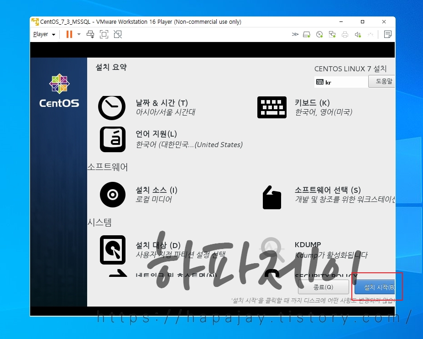Image resolution: width=423 pixels, height=339 pixels.
Task: Click the kr keyboard layout indicator
Action: 341,82
